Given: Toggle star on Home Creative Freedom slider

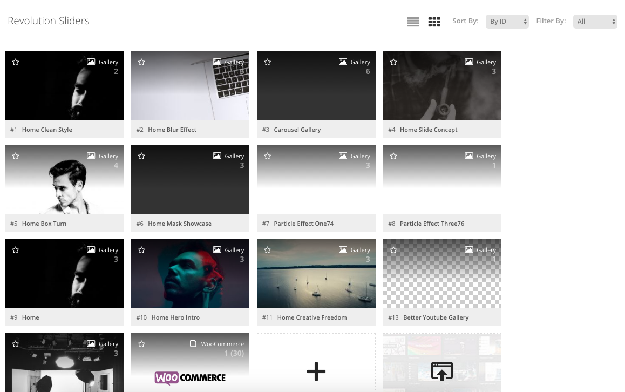Looking at the screenshot, I should tap(268, 250).
